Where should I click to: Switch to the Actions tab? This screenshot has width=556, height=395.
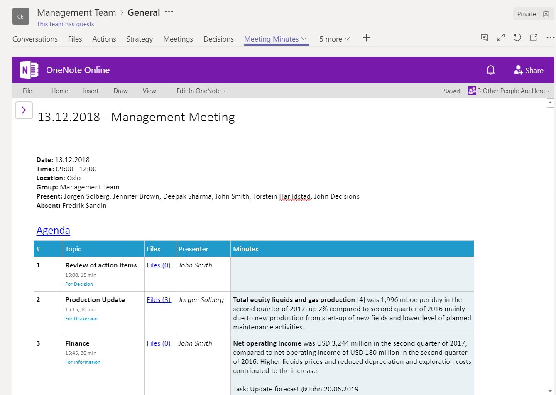tap(104, 39)
